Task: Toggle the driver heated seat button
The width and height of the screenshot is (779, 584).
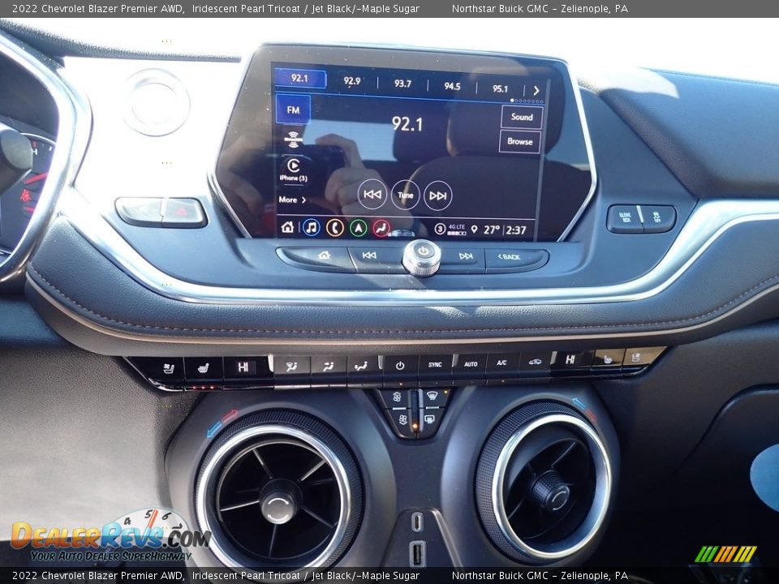Action: pos(203,368)
